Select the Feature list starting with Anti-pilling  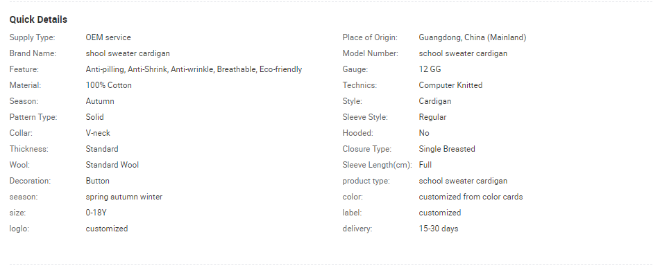pos(194,69)
